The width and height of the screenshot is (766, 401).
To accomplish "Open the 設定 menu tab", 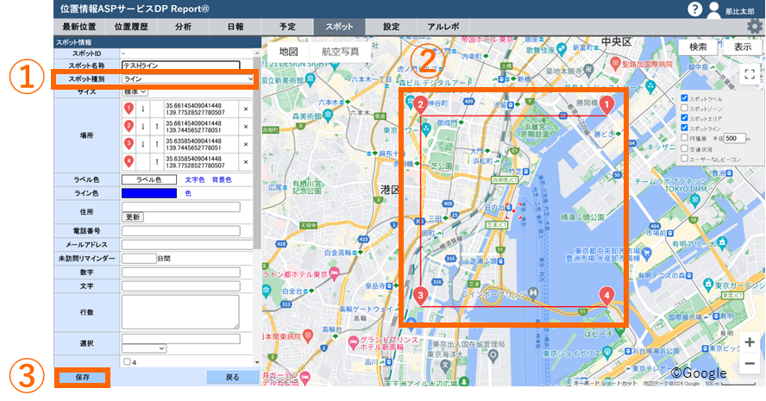I will click(x=392, y=27).
